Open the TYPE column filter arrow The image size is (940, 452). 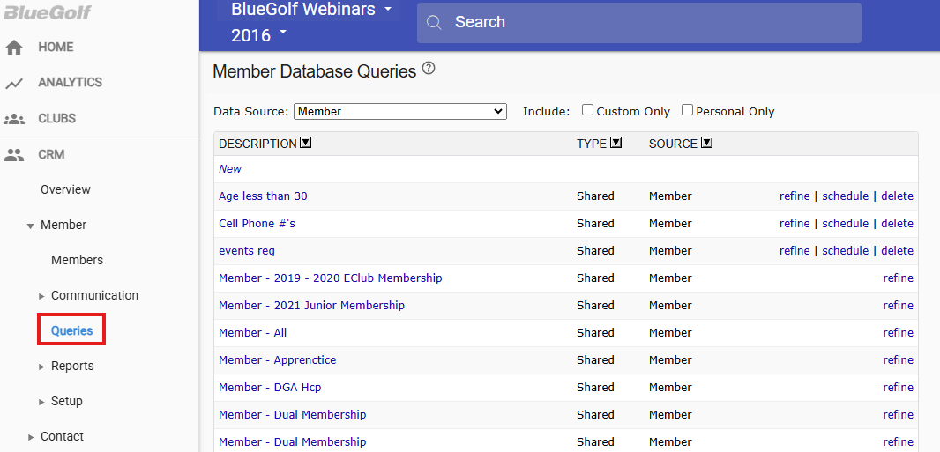[615, 143]
